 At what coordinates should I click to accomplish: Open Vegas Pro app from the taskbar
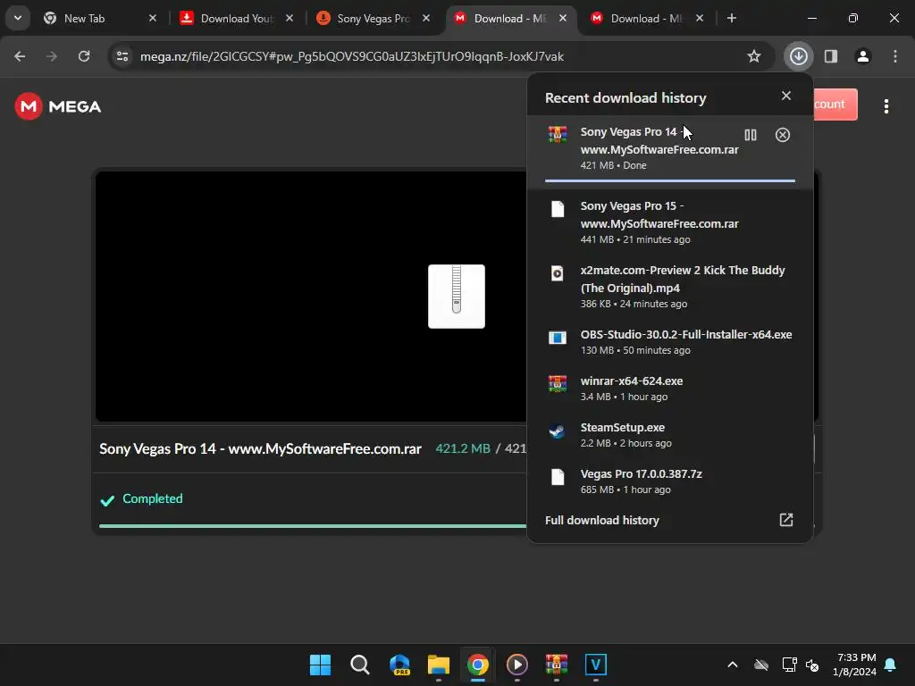click(596, 665)
